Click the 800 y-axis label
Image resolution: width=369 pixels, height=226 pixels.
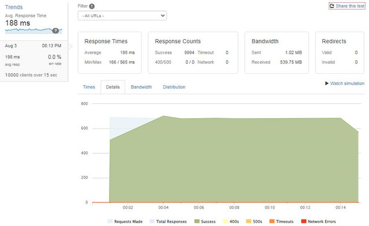[x=84, y=104]
